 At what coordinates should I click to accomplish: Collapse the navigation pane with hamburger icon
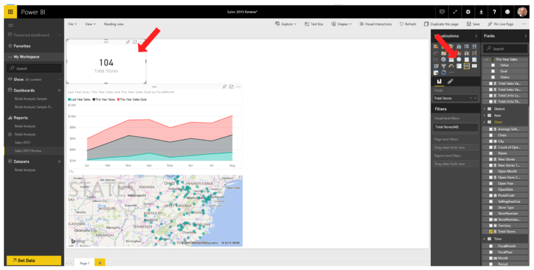[x=10, y=25]
